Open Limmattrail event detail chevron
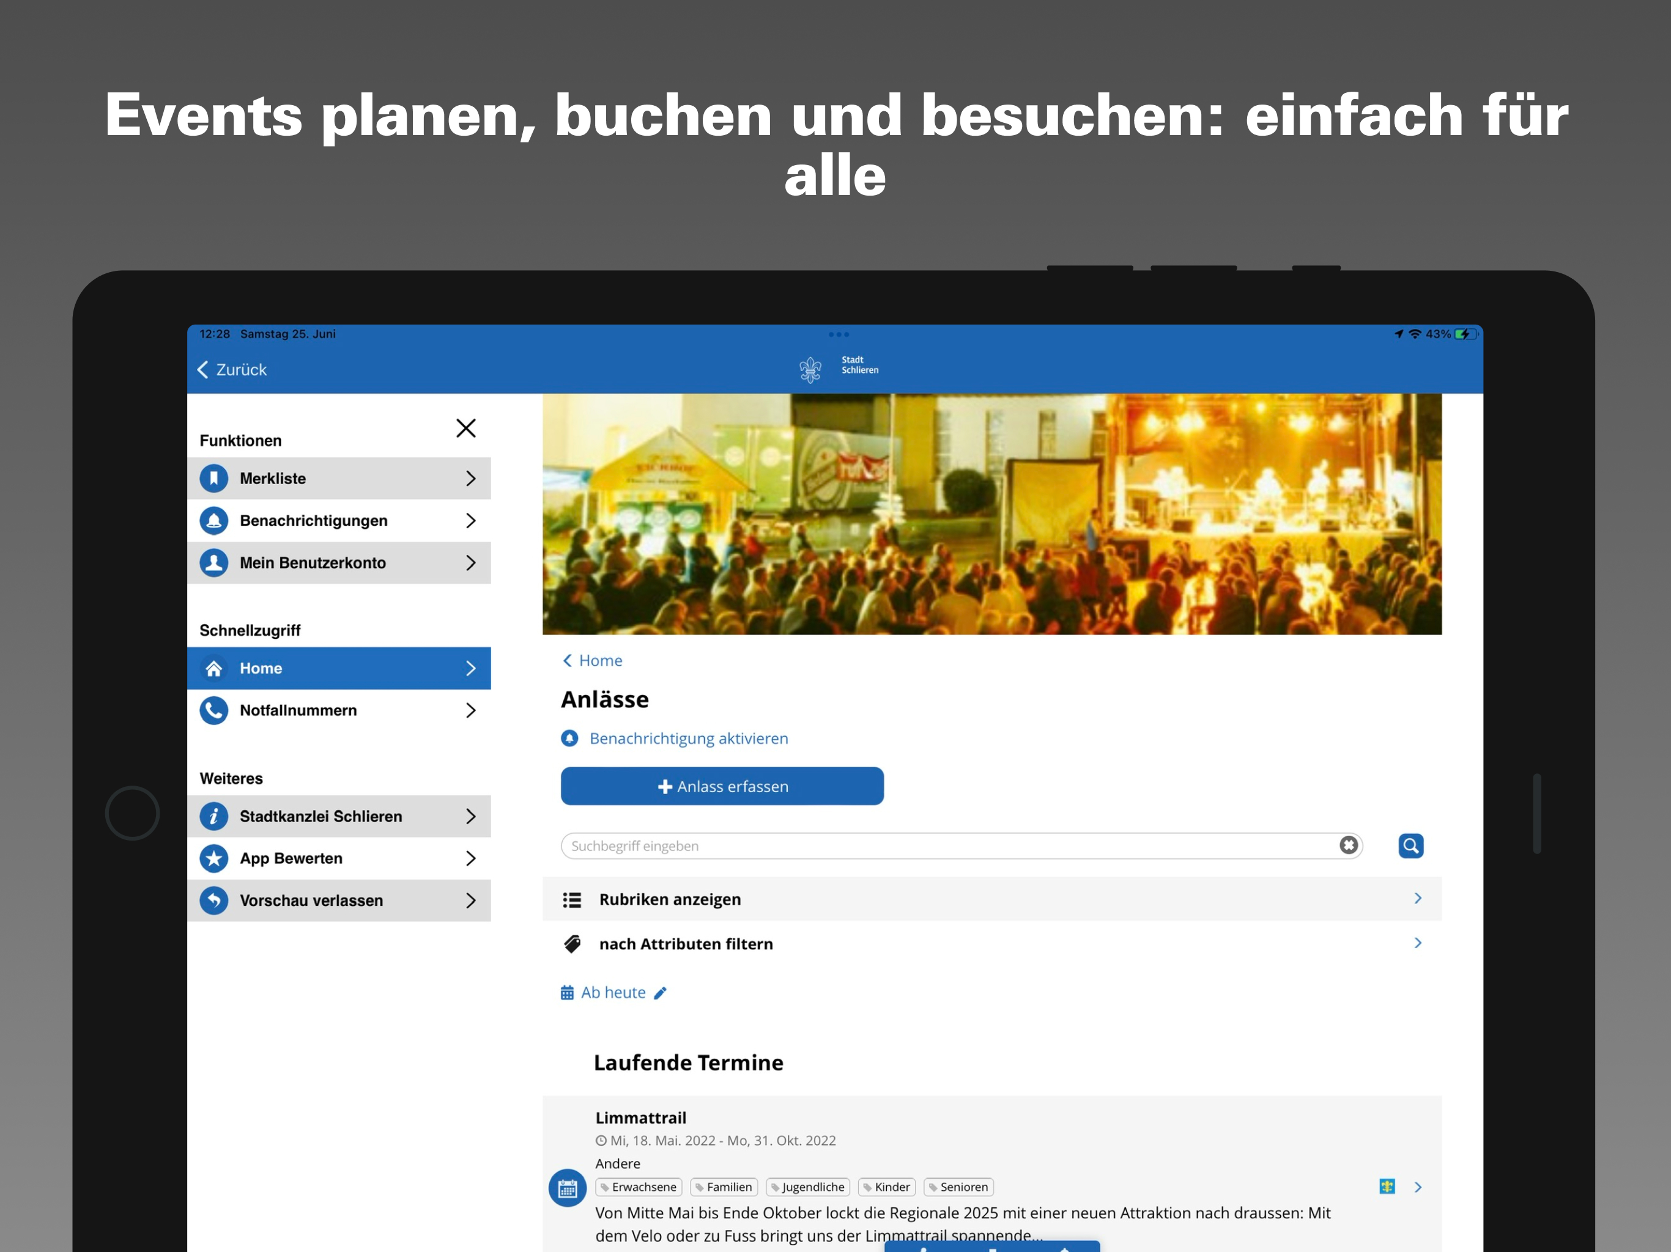This screenshot has height=1252, width=1671. tap(1418, 1187)
